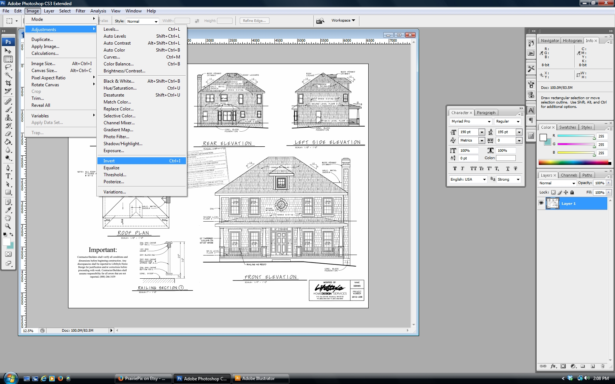This screenshot has width=615, height=384.
Task: Select the Hand tool
Action: (8, 218)
